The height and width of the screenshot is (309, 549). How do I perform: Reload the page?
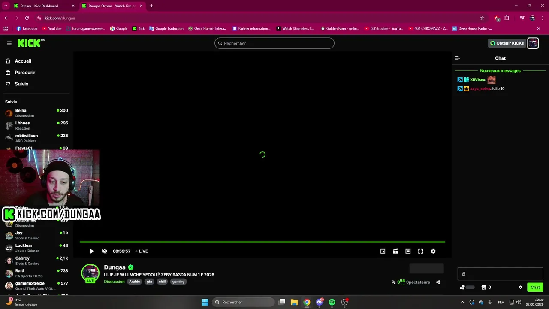tap(27, 18)
